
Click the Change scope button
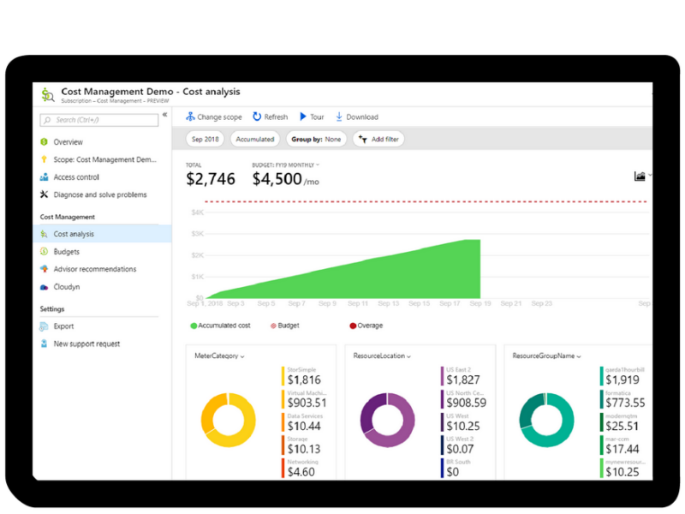click(x=213, y=117)
